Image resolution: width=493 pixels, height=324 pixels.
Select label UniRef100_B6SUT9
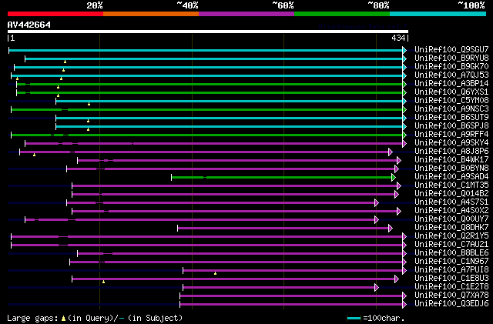click(x=451, y=117)
